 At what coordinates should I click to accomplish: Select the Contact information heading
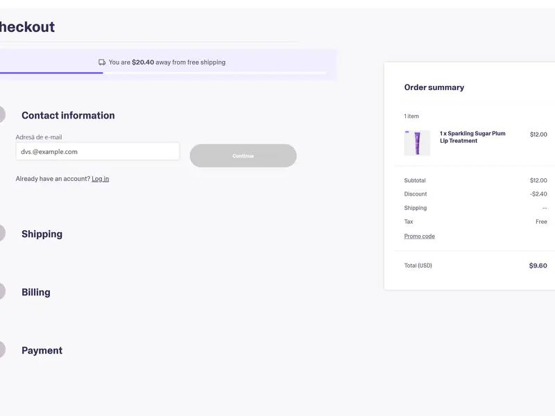[x=68, y=116]
